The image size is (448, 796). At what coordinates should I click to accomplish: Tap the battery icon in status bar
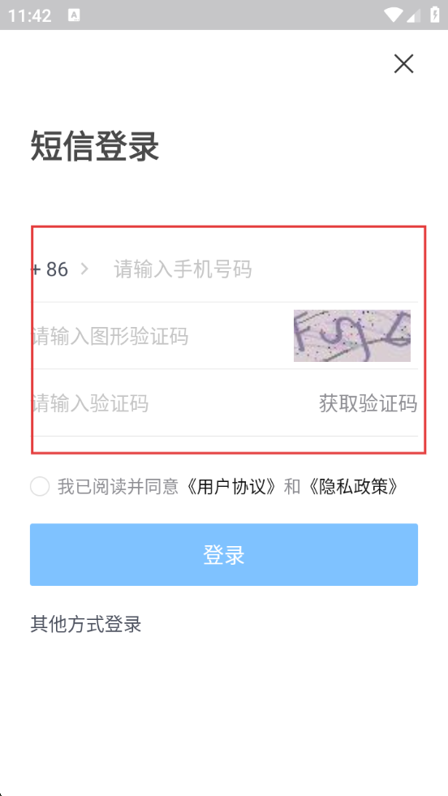pyautogui.click(x=435, y=15)
